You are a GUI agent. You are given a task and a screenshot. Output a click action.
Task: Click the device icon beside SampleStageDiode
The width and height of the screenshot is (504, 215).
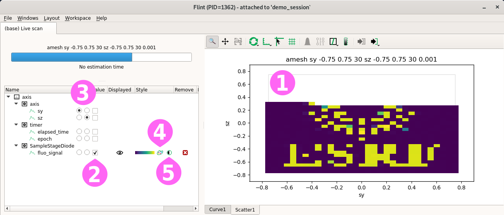24,146
